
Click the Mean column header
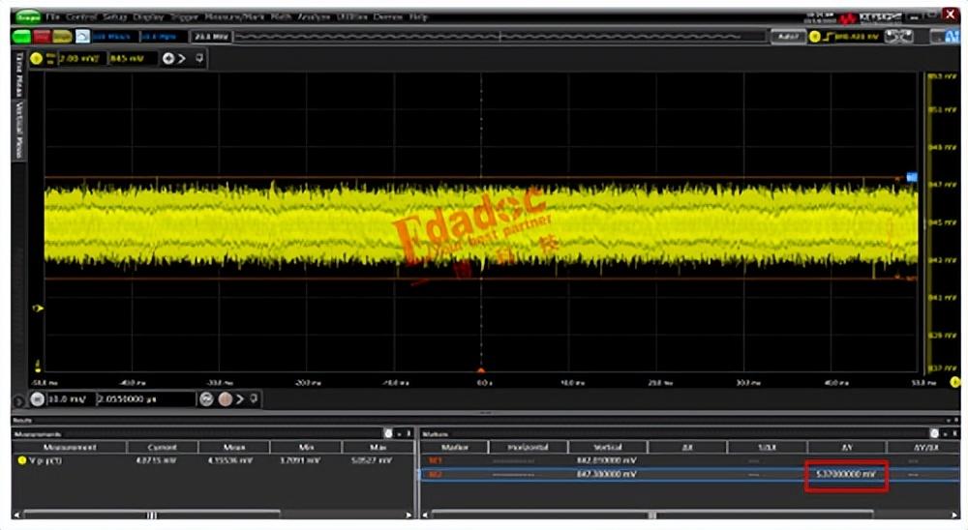234,448
